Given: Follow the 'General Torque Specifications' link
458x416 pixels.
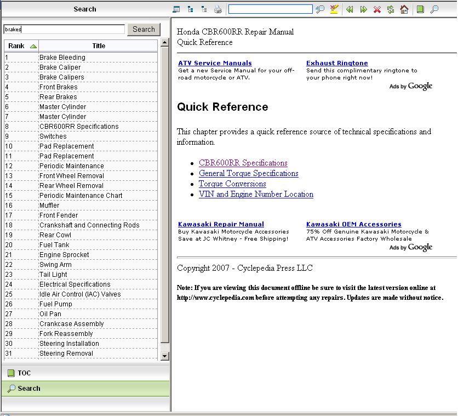Looking at the screenshot, I should coord(249,174).
